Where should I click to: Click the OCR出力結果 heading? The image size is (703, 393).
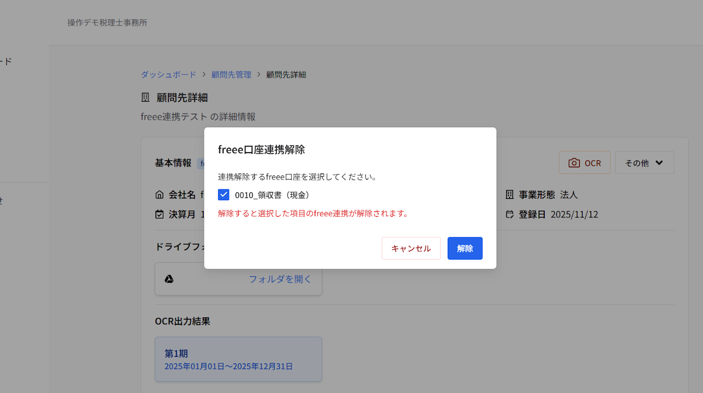[x=182, y=322]
